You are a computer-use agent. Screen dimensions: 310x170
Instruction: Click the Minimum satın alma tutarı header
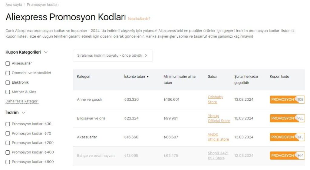pos(180,80)
